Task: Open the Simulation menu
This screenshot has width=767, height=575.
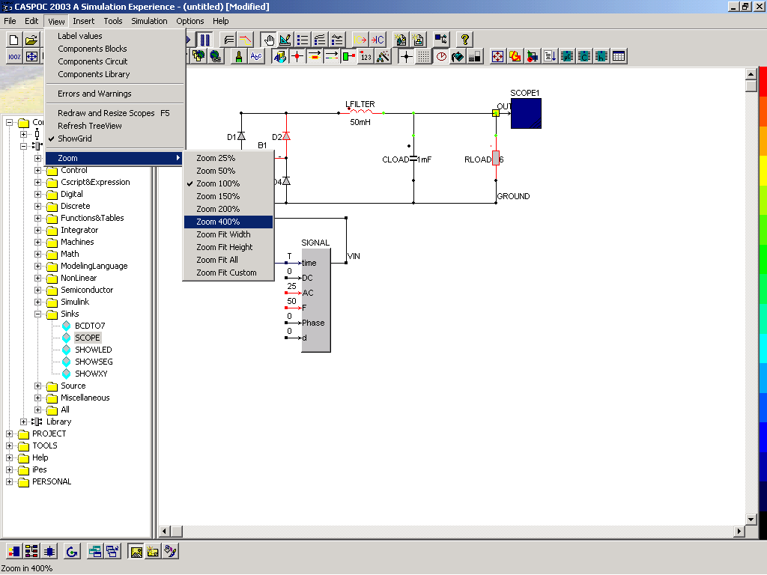Action: (149, 21)
